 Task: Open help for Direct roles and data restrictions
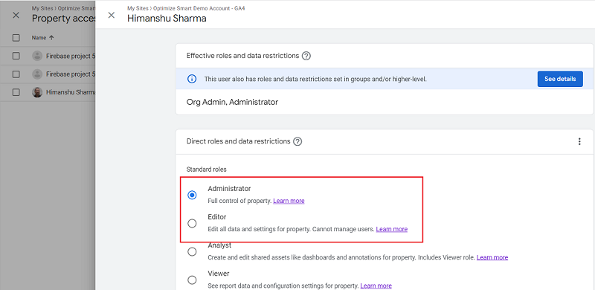pyautogui.click(x=298, y=141)
